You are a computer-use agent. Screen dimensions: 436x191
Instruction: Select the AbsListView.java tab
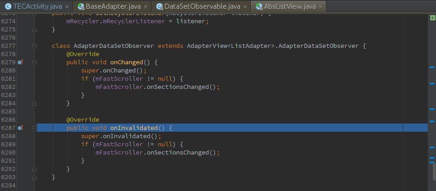(288, 6)
